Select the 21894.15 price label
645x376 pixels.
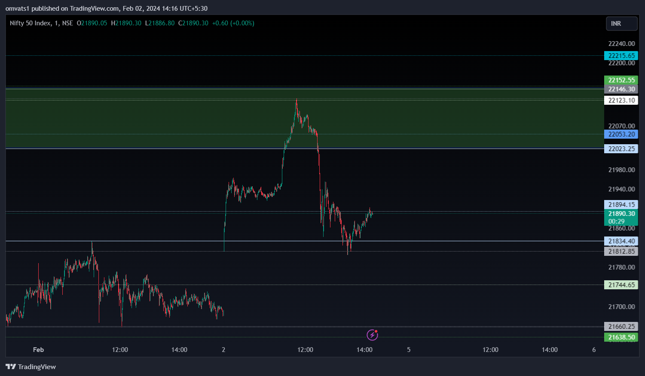(621, 205)
